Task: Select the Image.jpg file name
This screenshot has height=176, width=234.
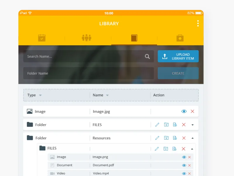Action: (x=101, y=112)
